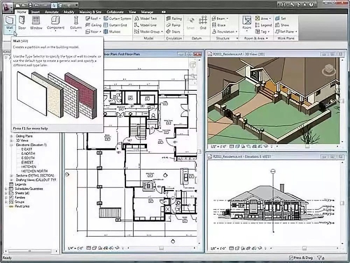This screenshot has width=350, height=263.
Task: Open the Roof dropdown arrow
Action: [x=100, y=19]
